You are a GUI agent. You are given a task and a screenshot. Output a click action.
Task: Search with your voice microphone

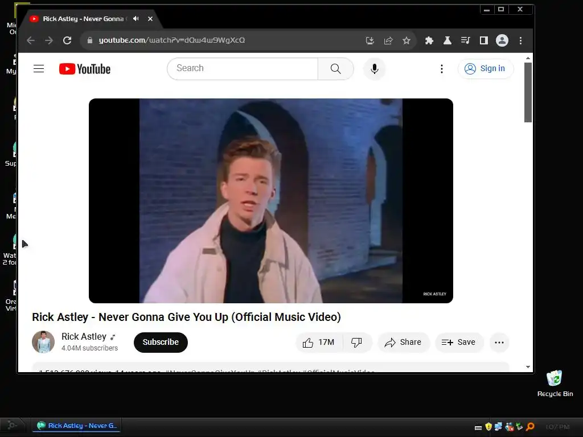(x=375, y=69)
